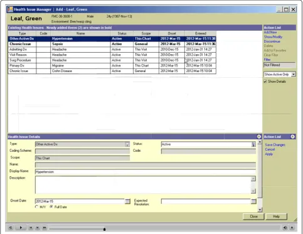Click Add New in the Action List

point(270,32)
